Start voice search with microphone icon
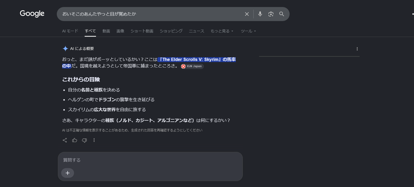The height and width of the screenshot is (187, 414). point(260,14)
